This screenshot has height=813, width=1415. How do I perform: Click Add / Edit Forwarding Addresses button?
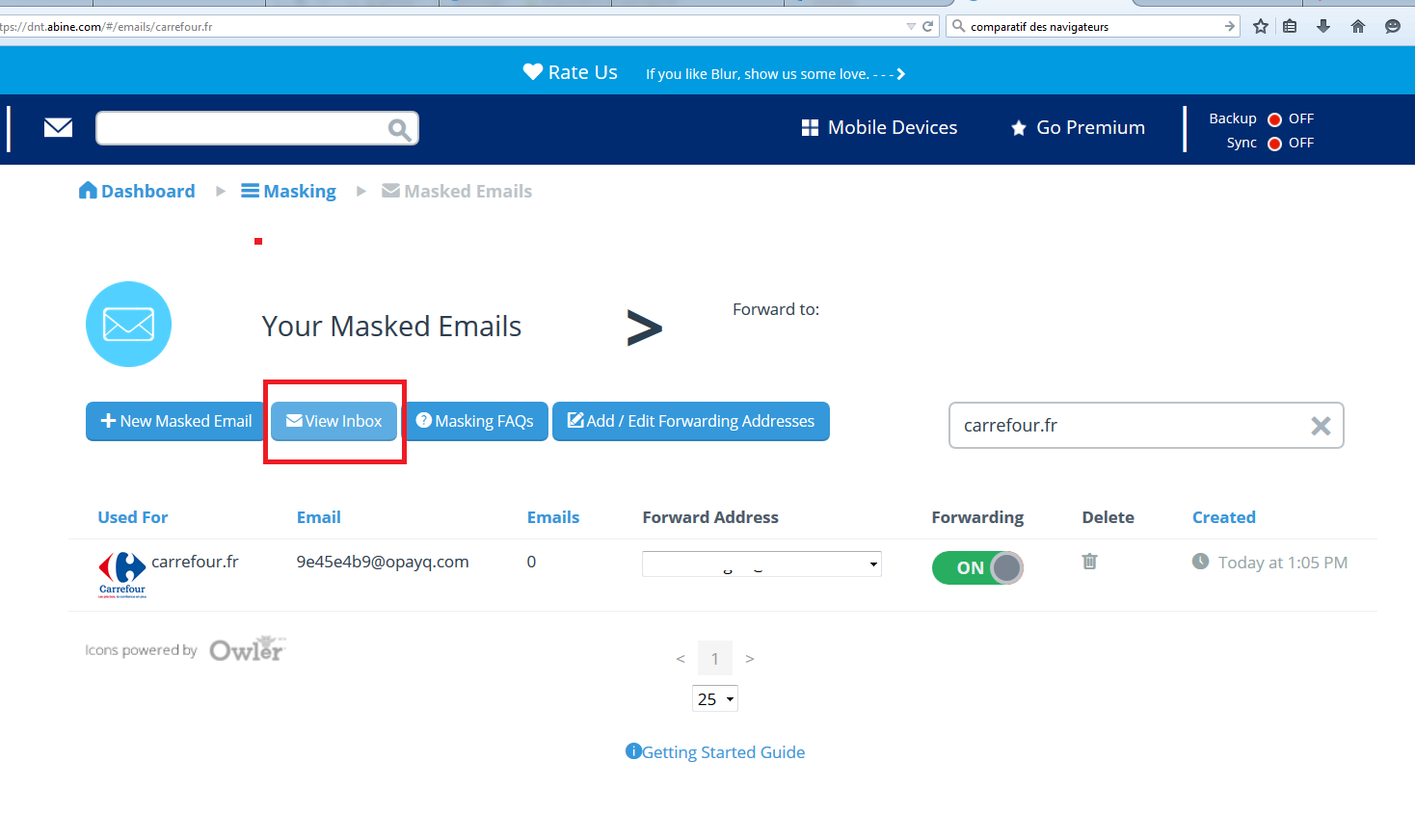[x=691, y=421]
